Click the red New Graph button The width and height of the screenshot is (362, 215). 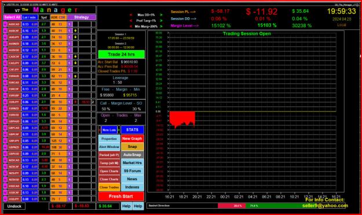pos(132,139)
